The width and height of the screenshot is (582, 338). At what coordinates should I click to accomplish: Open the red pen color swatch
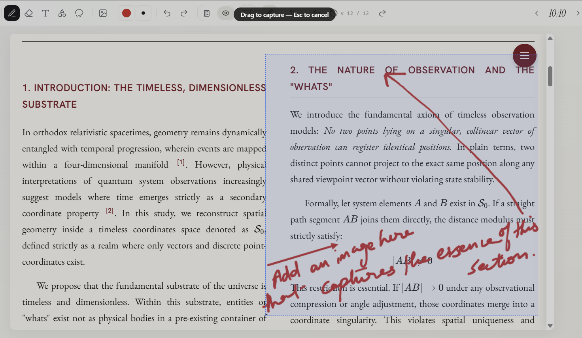pyautogui.click(x=127, y=13)
